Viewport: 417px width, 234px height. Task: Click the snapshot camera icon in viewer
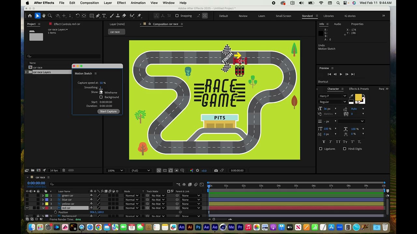click(x=216, y=170)
